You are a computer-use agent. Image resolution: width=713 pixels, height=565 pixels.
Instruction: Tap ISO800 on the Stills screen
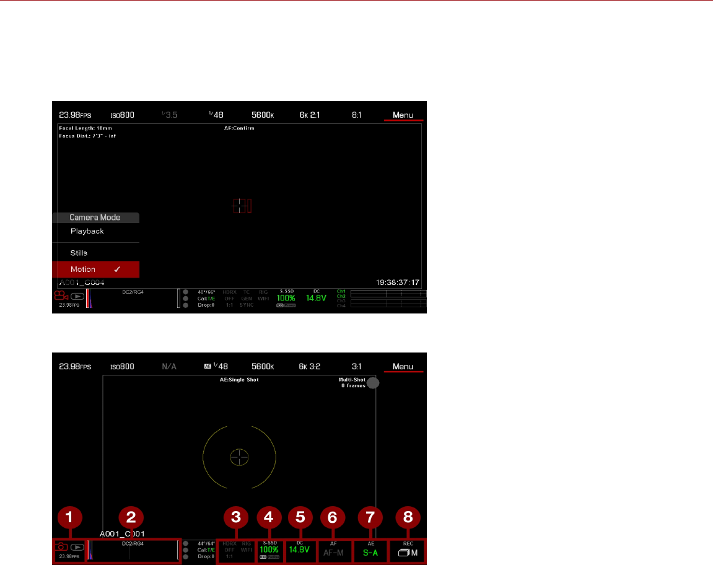[122, 367]
